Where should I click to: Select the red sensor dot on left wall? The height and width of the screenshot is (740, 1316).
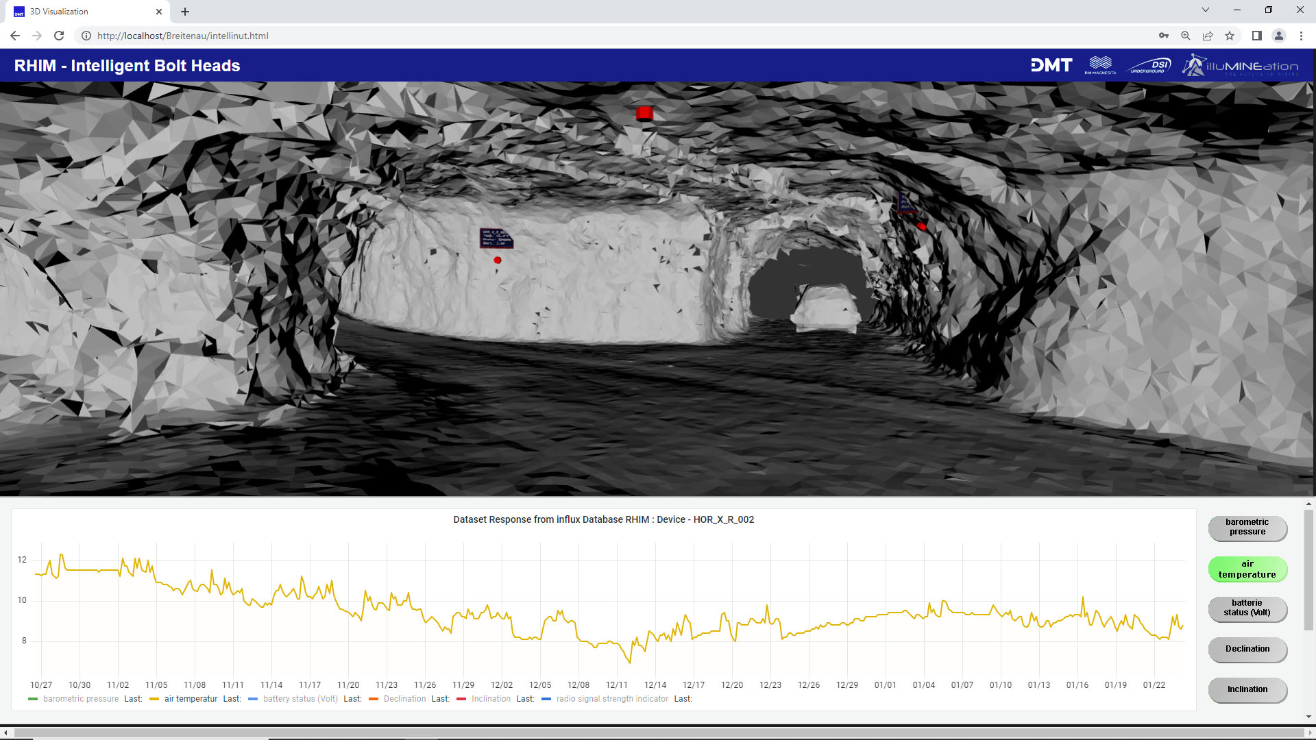(498, 260)
